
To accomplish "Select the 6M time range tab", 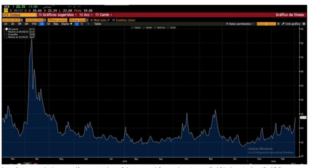I will coord(26,24).
